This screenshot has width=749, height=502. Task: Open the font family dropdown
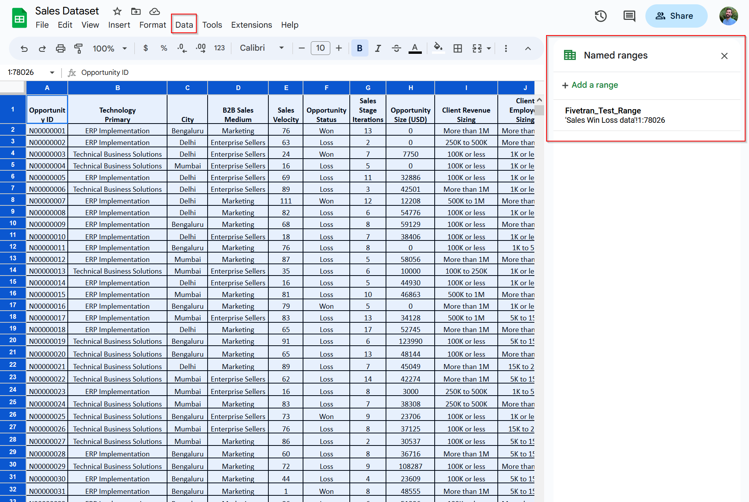coord(262,48)
